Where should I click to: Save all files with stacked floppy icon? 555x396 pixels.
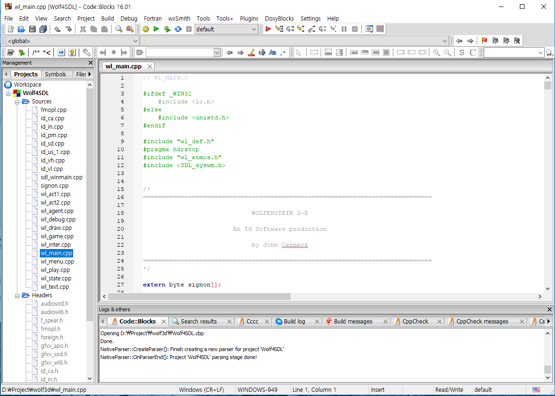coord(43,29)
